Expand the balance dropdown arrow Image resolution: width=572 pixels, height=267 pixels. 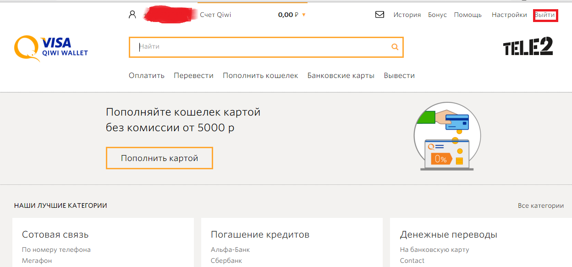[x=303, y=15]
